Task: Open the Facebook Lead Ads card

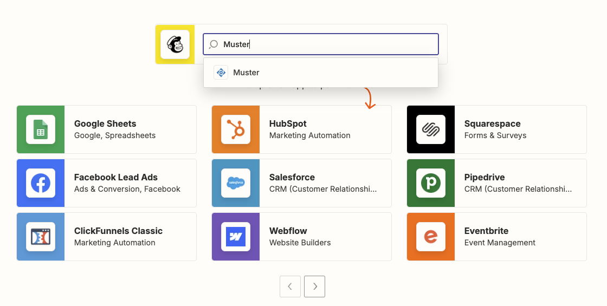Action: coord(106,183)
